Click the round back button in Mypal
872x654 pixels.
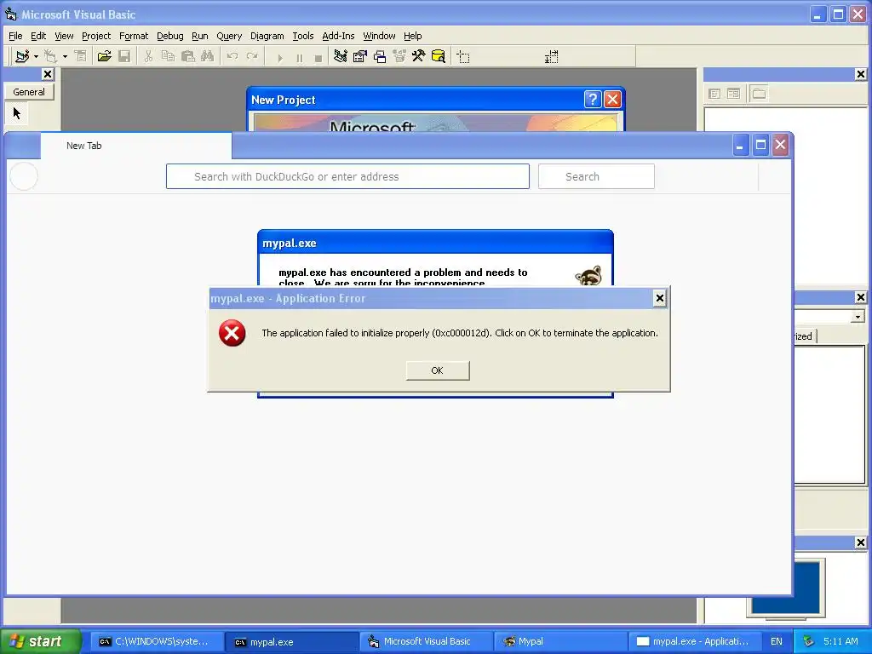(24, 176)
